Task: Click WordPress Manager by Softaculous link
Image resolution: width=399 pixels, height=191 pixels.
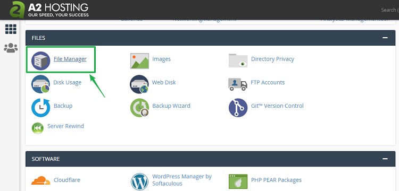Action: click(182, 180)
